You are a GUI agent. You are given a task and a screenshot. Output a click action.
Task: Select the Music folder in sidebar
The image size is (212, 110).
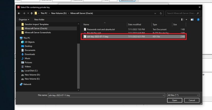[27, 58]
